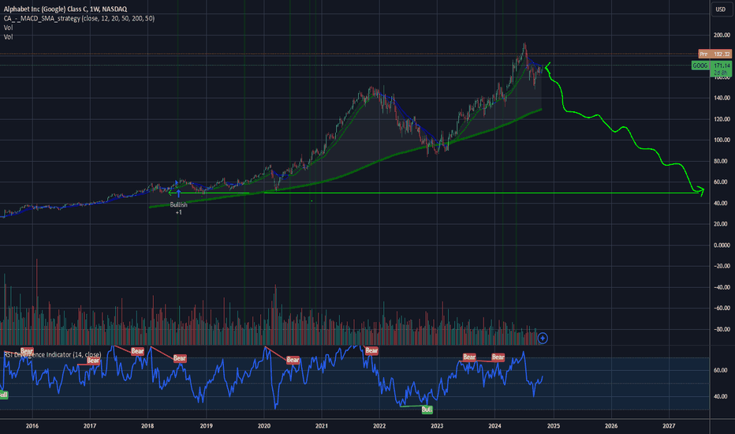Click the Alphabet Inc (Google) Class C title
This screenshot has width=735, height=434.
click(65, 9)
